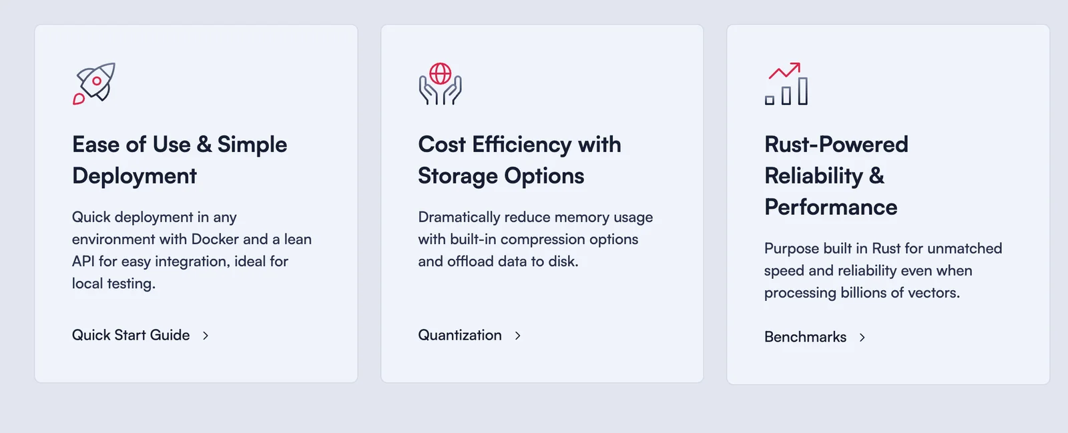
Task: Click the red upward trend arrow
Action: (x=784, y=71)
